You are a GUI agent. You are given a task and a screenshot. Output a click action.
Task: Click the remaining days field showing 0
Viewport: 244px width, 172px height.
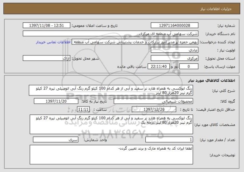tap(189, 67)
